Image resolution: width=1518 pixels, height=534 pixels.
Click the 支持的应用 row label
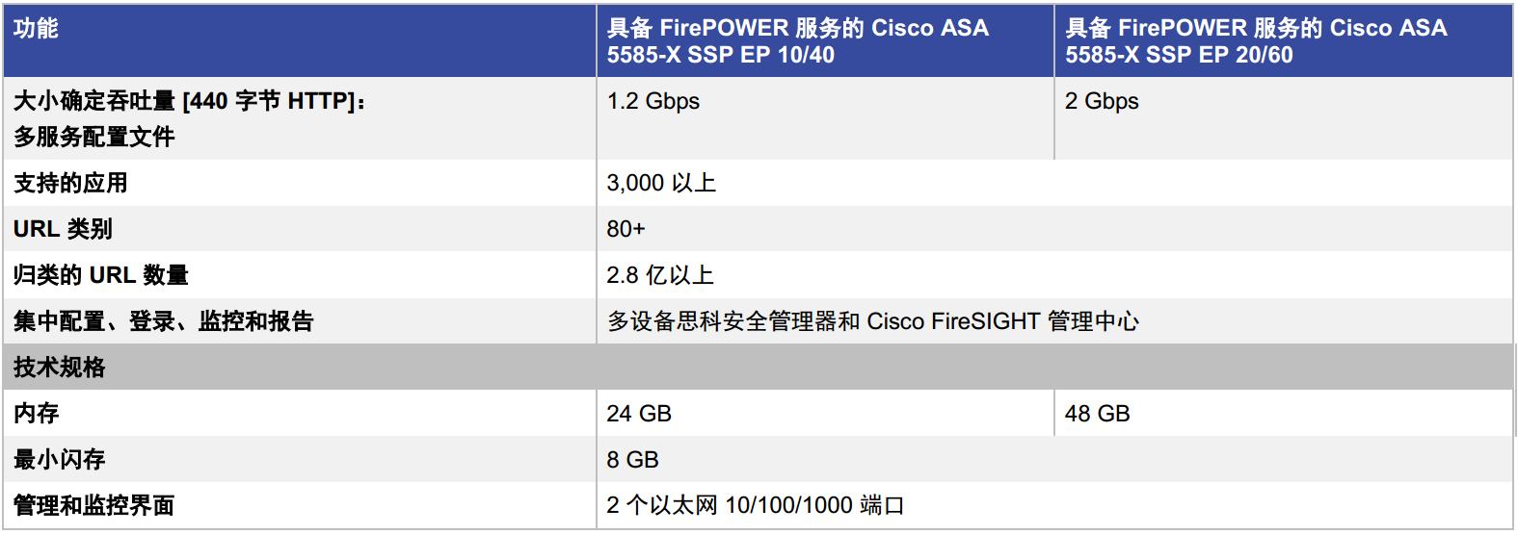point(300,183)
